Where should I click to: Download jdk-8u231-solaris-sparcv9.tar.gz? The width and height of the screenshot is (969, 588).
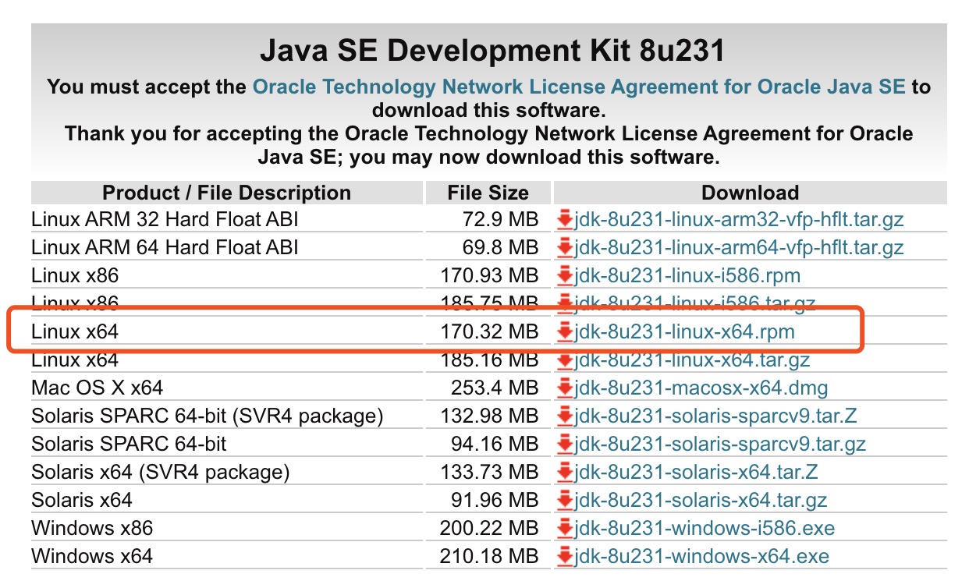click(720, 445)
